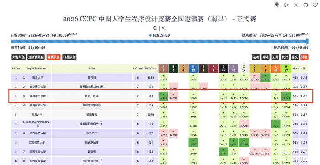Filter by 打星队伍 teams
The width and height of the screenshot is (320, 165).
(69, 57)
